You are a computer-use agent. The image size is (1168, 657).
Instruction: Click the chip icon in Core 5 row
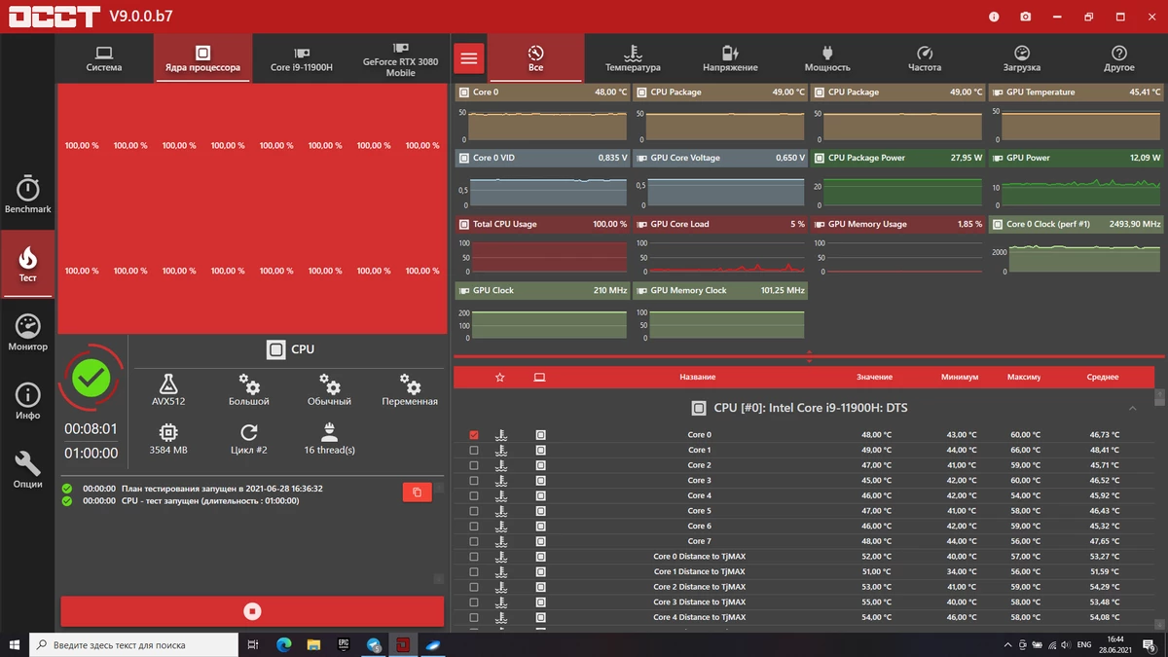click(540, 511)
